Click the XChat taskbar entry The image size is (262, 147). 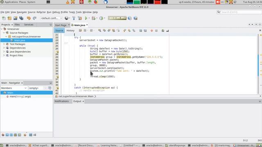(39, 145)
